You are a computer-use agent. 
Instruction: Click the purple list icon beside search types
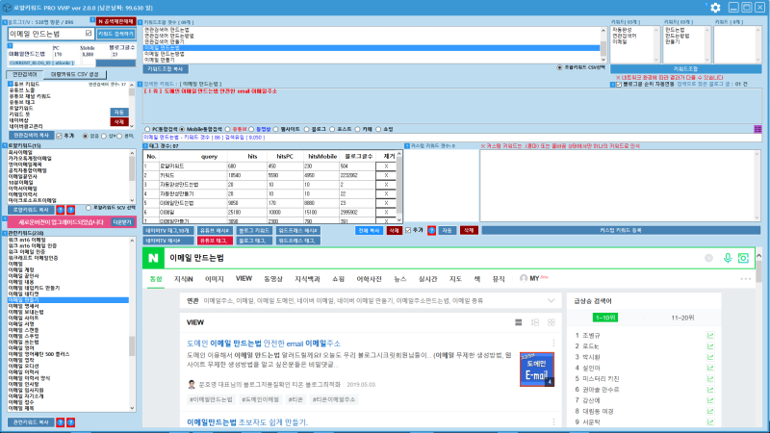pos(757,129)
